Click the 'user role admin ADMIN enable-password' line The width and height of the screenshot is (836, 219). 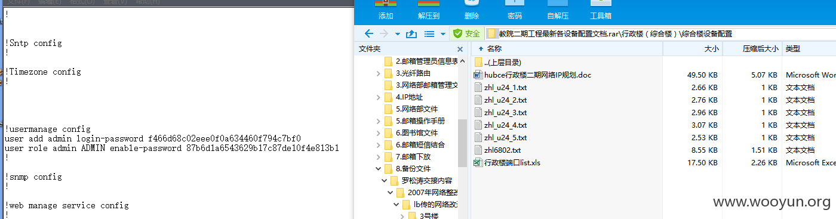point(172,148)
